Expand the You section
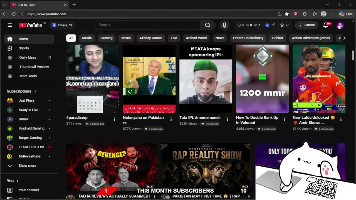The width and height of the screenshot is (356, 200). point(13,181)
